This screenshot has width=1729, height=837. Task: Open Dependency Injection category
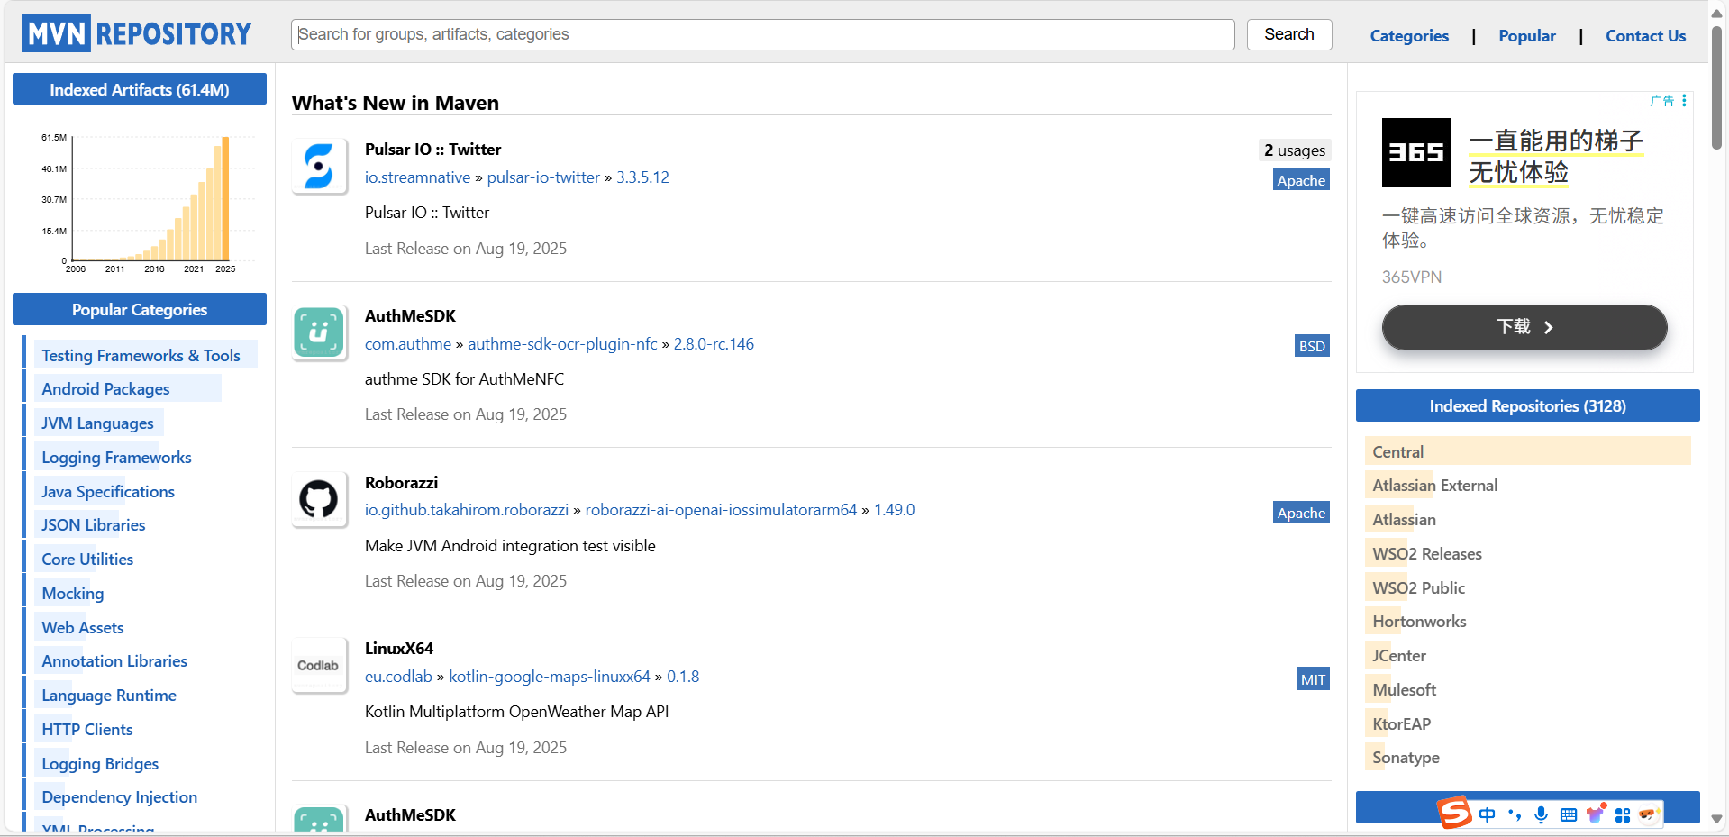coord(119,796)
